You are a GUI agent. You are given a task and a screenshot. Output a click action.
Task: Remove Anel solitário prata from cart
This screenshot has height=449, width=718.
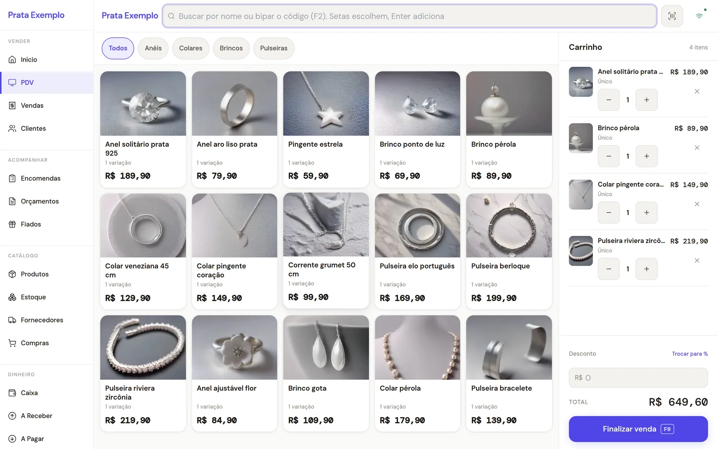(697, 91)
